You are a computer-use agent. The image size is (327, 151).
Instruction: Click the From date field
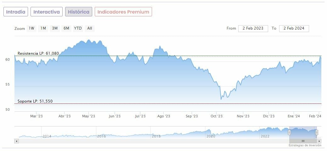[253, 28]
